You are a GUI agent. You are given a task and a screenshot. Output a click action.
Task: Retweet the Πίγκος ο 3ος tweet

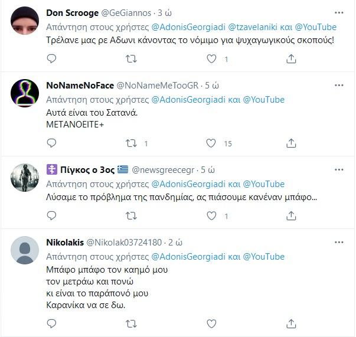(132, 216)
